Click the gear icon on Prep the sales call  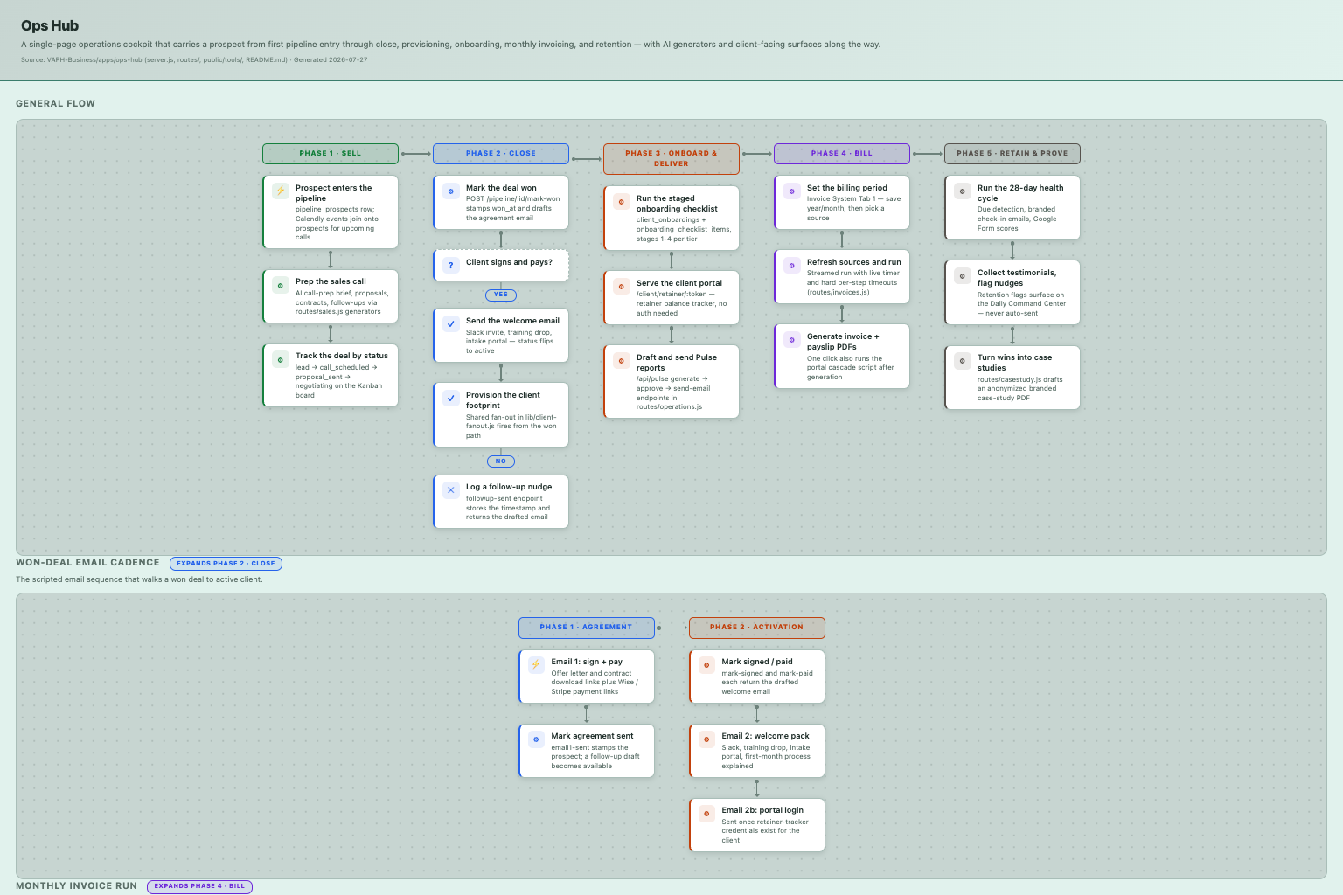pos(281,286)
